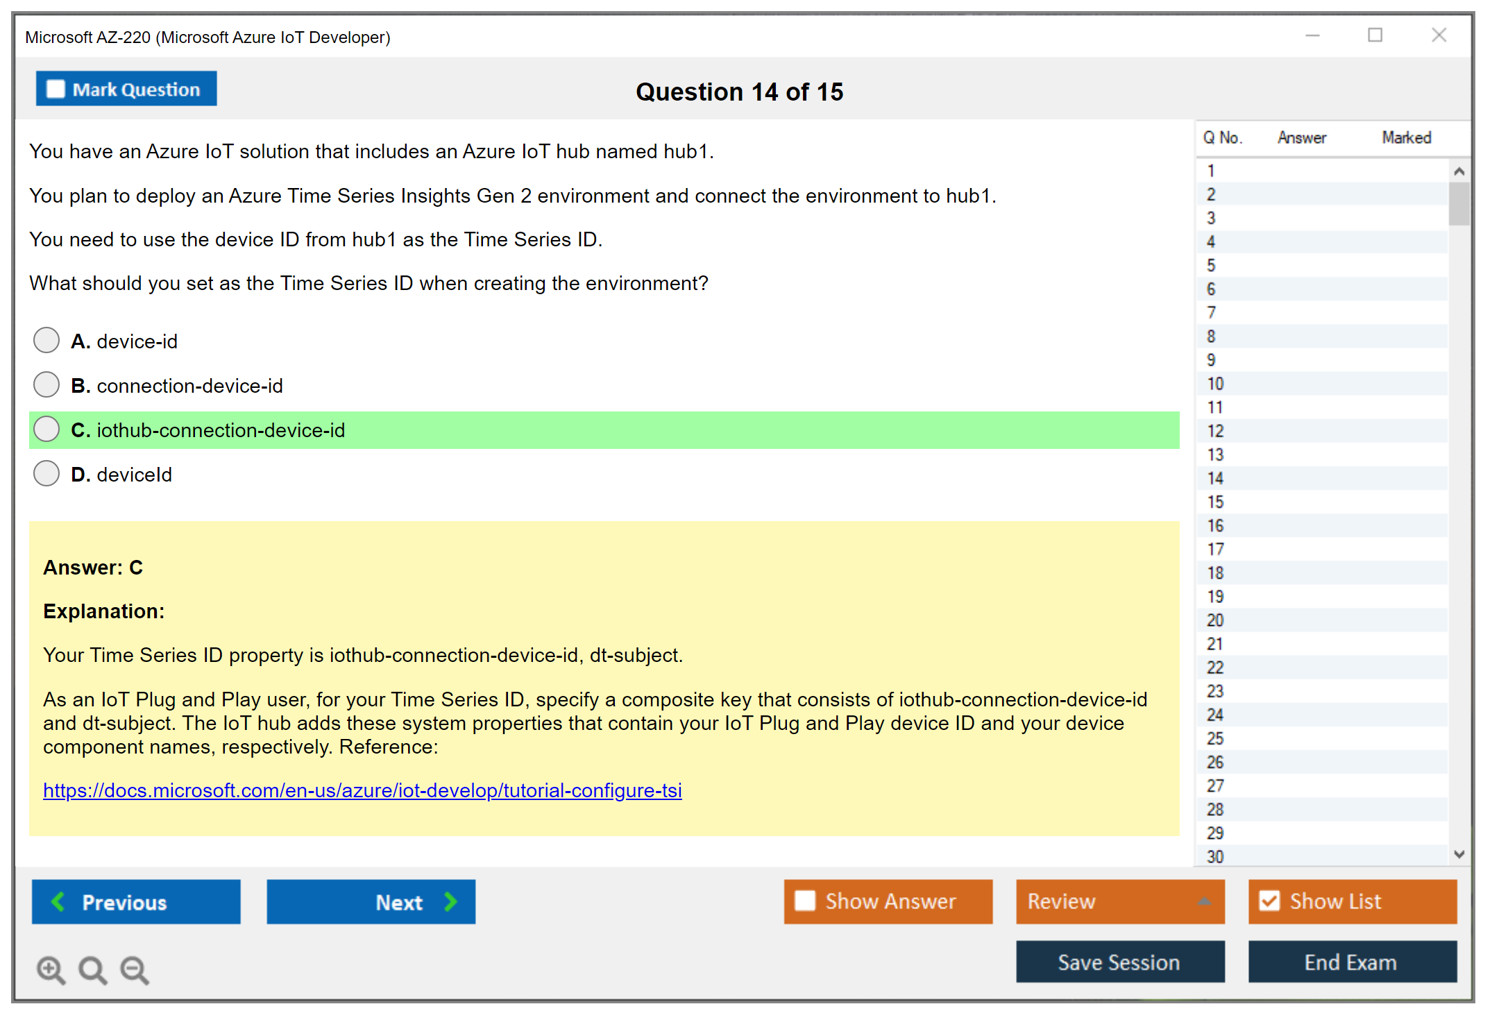Select option C iothub-connection-device-id

pyautogui.click(x=46, y=430)
